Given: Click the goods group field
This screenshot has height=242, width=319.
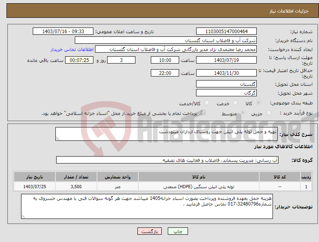Looking at the screenshot, I should point(167,160).
